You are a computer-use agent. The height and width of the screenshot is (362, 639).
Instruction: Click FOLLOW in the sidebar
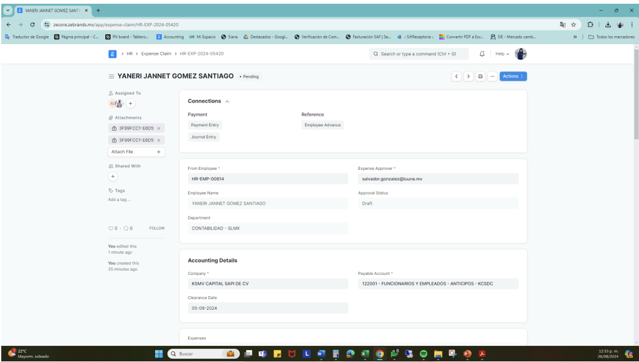[156, 229]
